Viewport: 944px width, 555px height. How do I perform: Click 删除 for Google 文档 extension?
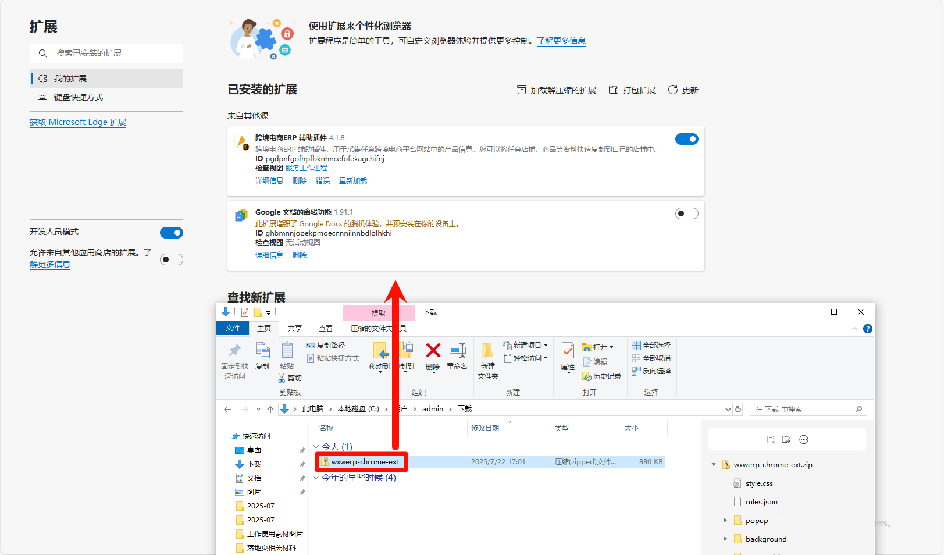pos(300,255)
